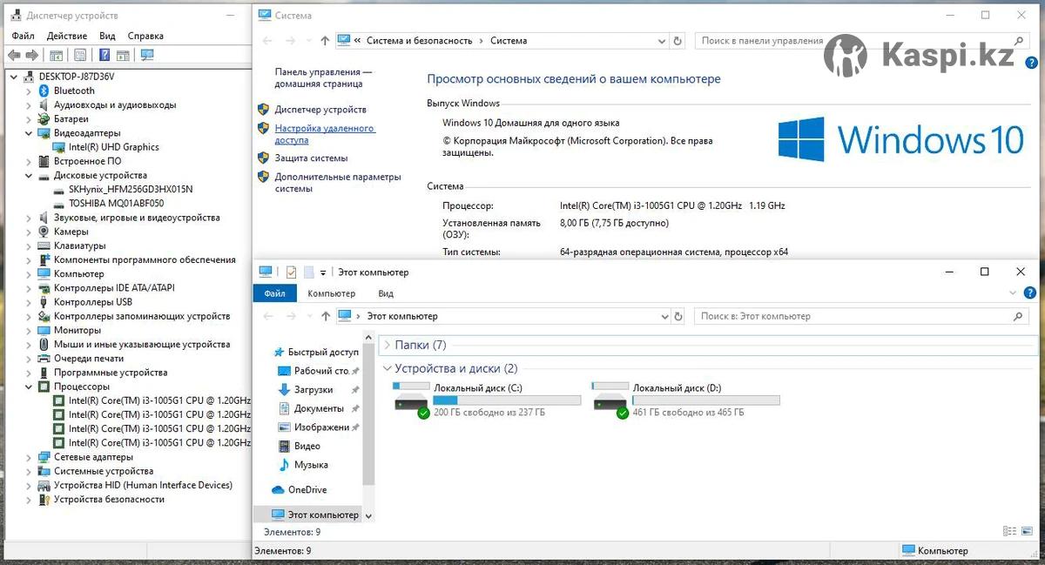Select TOSHIBA MQ01ABF050 disk drive
1045x565 pixels.
(x=115, y=204)
